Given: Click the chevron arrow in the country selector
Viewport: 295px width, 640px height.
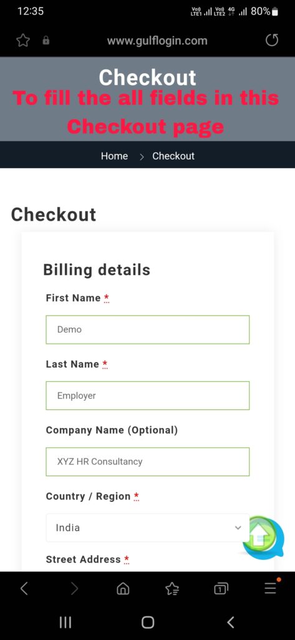Looking at the screenshot, I should point(238,527).
